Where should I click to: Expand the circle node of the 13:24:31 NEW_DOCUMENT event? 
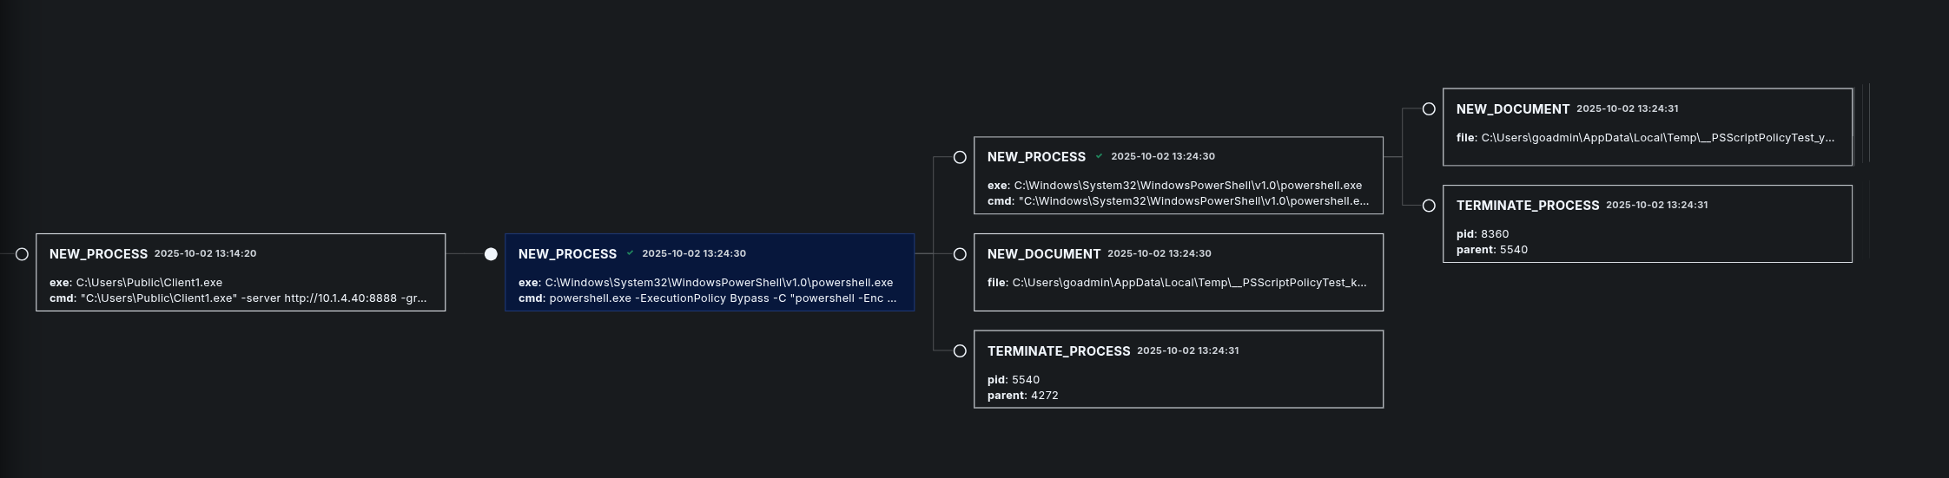click(x=1429, y=109)
